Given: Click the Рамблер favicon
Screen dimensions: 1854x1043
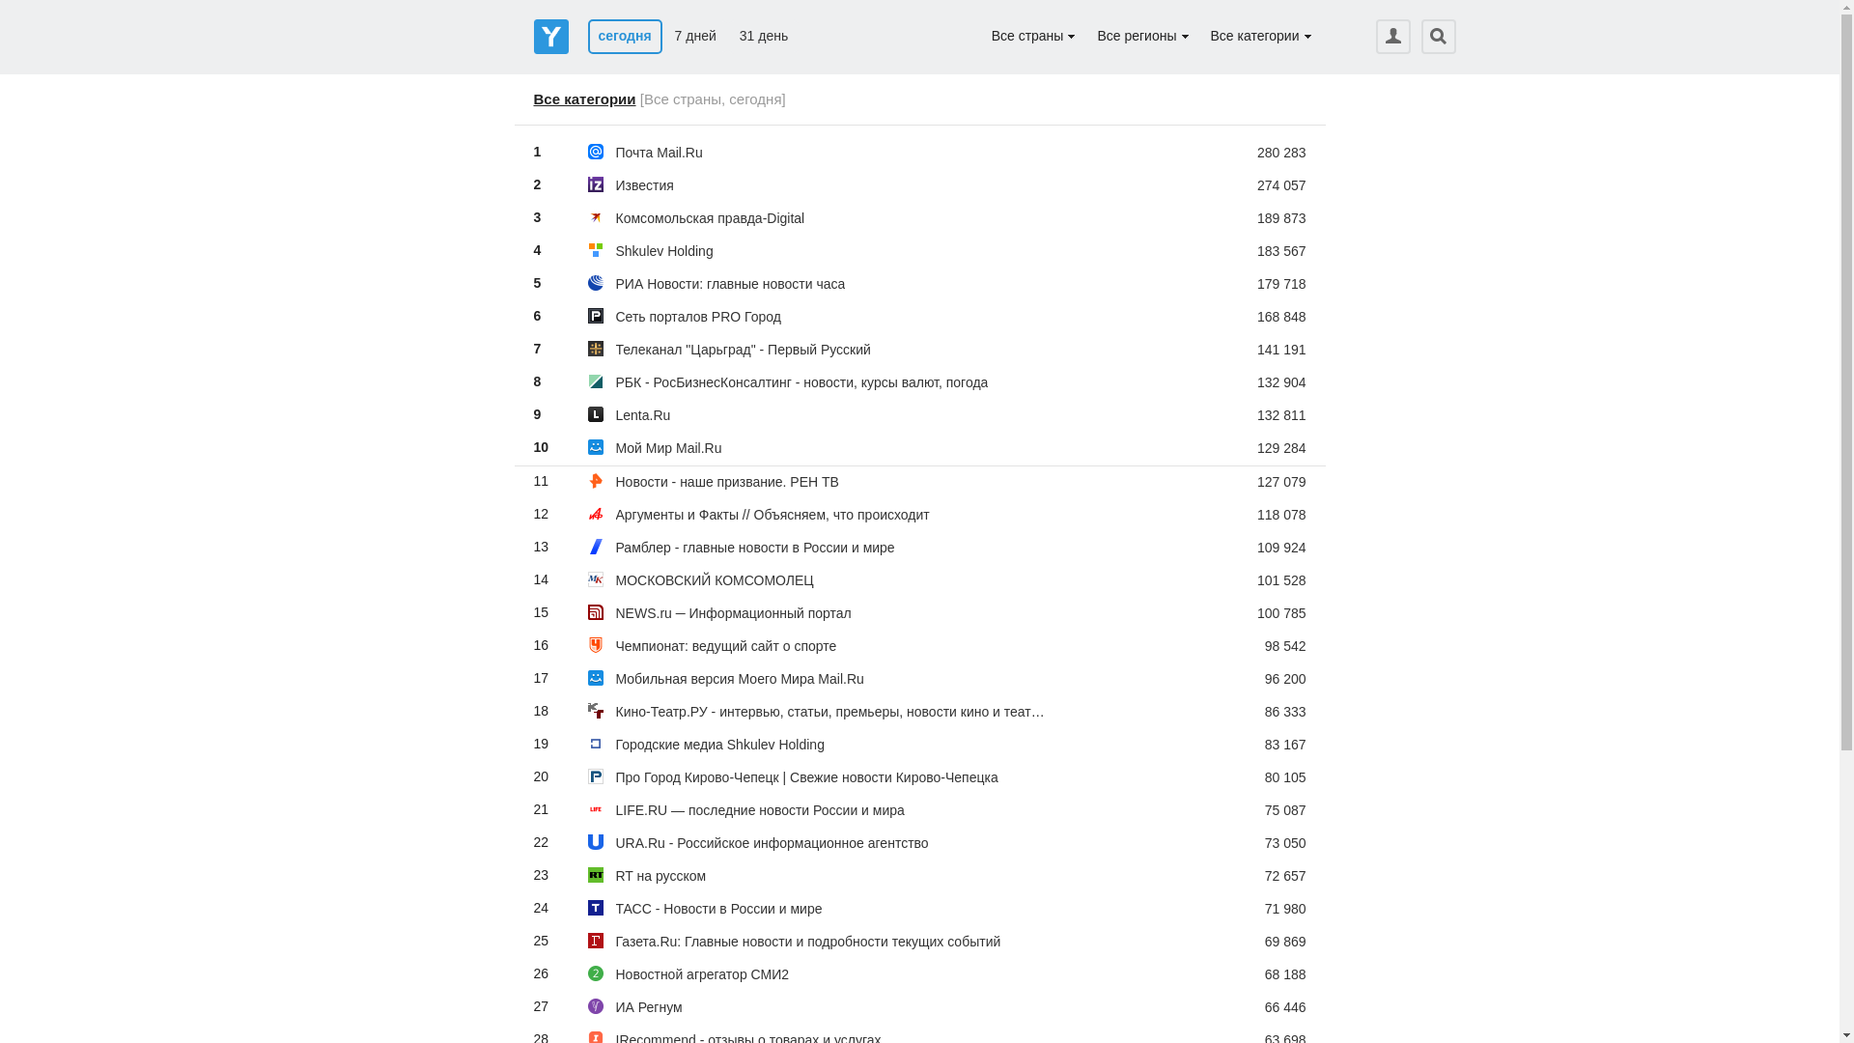Looking at the screenshot, I should pyautogui.click(x=596, y=548).
